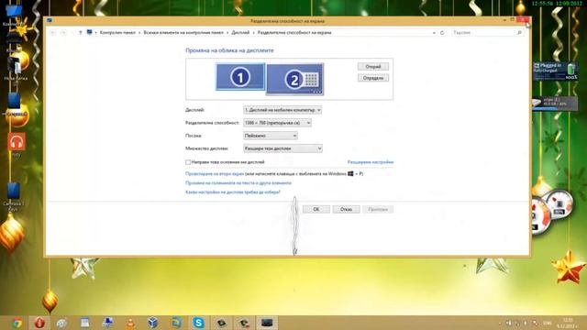This screenshot has height=330, width=587.
Task: Click the search magnifier icon
Action: pyautogui.click(x=519, y=33)
